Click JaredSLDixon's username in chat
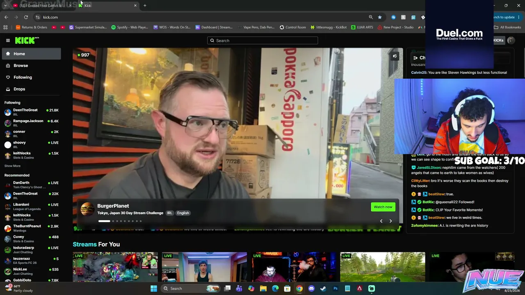 click(x=429, y=168)
